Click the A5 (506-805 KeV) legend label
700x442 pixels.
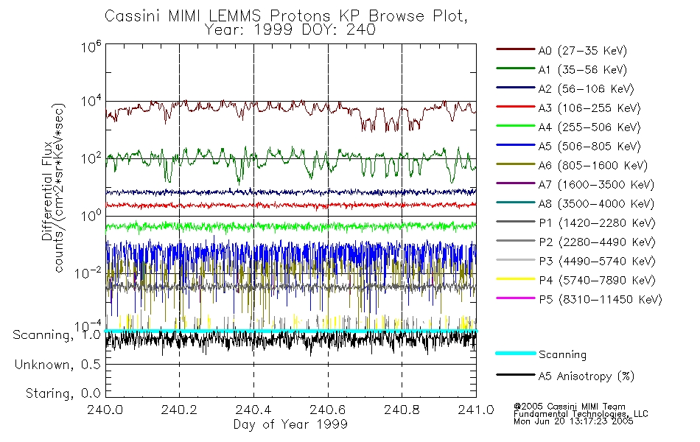coord(589,147)
